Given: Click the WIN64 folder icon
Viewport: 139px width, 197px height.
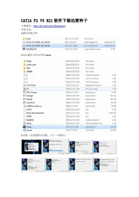Looking at the screenshot, I should pyautogui.click(x=24, y=72).
